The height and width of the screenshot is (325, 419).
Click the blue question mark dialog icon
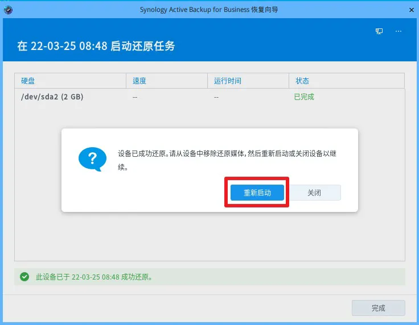coord(92,159)
